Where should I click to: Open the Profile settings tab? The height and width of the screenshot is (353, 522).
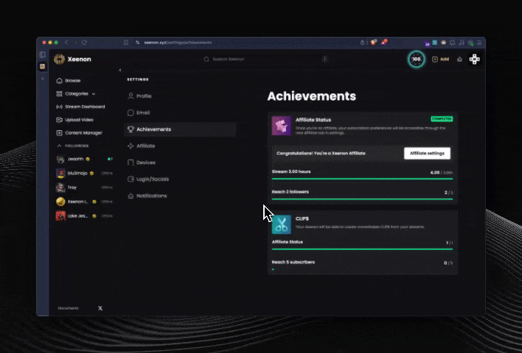point(180,96)
